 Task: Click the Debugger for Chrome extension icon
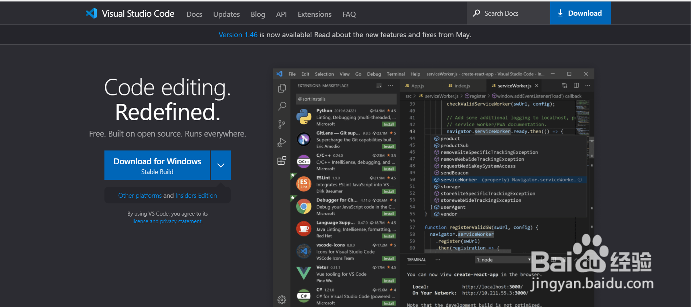[304, 206]
